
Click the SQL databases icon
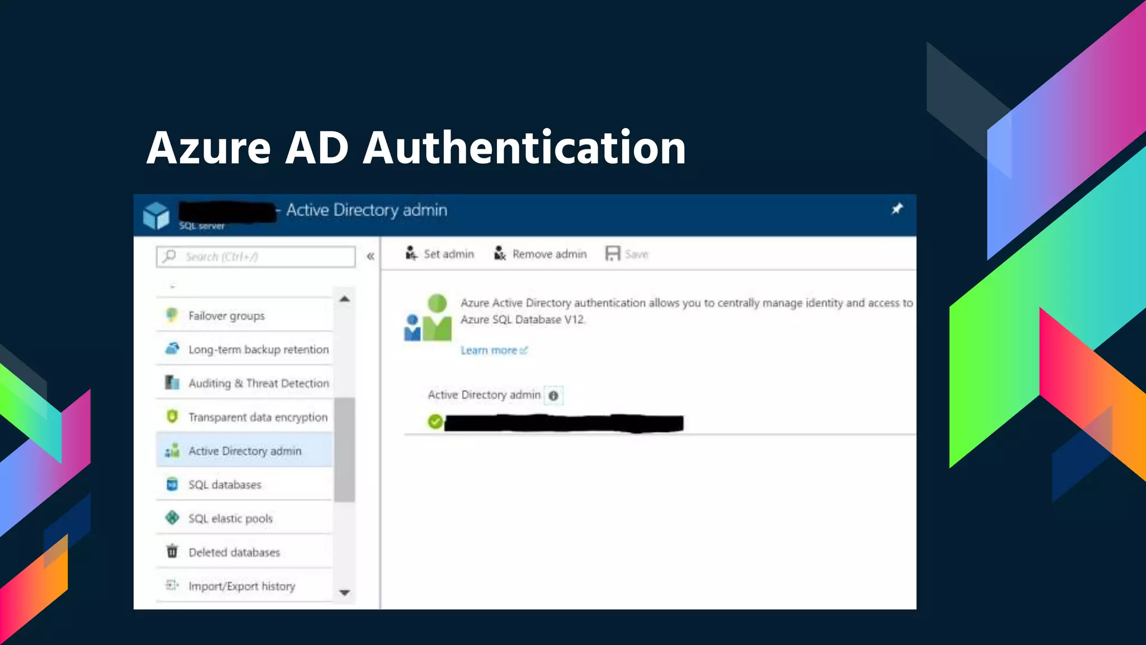tap(172, 484)
